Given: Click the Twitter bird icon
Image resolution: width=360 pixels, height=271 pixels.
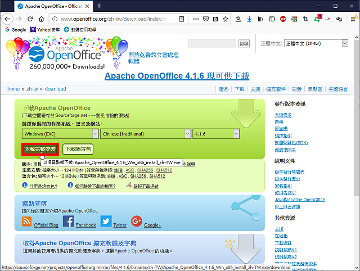Looking at the screenshot, I should click(106, 221).
